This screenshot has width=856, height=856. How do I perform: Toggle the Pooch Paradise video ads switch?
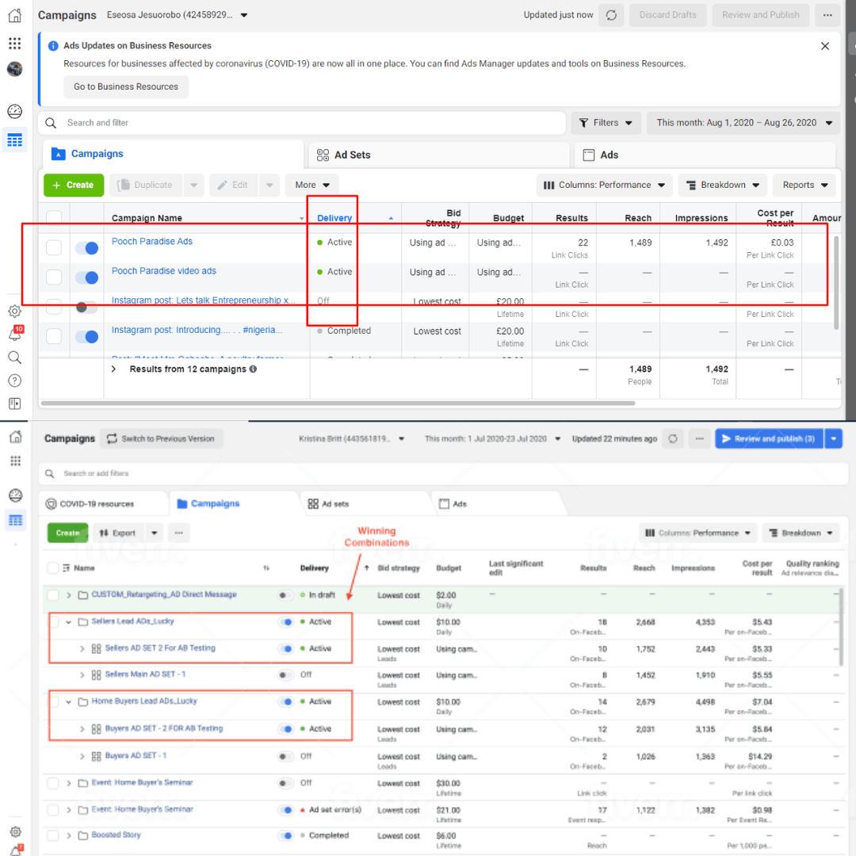86,277
